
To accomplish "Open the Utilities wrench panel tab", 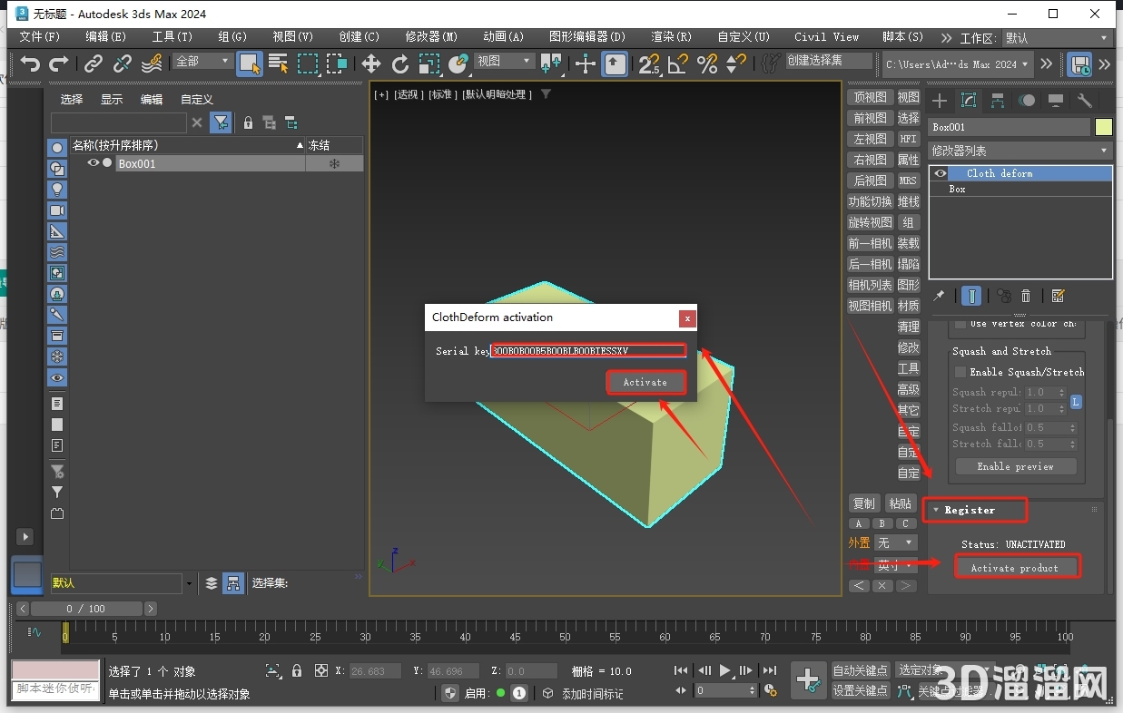I will tap(1085, 101).
